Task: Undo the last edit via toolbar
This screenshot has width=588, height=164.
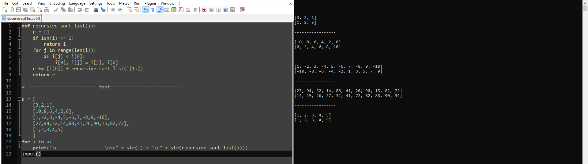Action: tap(80, 10)
